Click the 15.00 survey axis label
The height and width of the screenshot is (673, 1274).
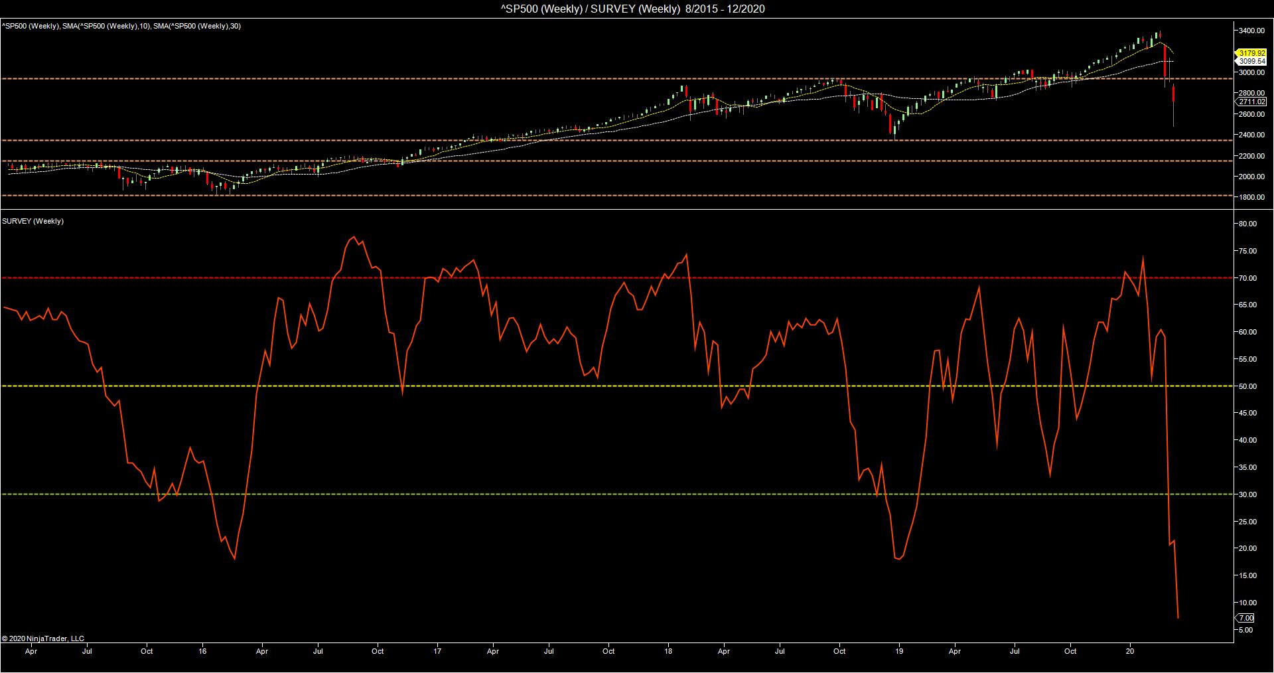(x=1247, y=575)
